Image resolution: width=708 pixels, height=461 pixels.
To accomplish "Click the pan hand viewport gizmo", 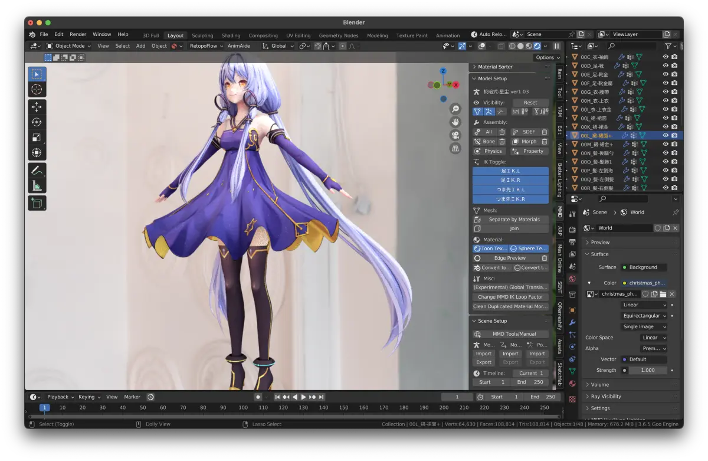I will (455, 122).
